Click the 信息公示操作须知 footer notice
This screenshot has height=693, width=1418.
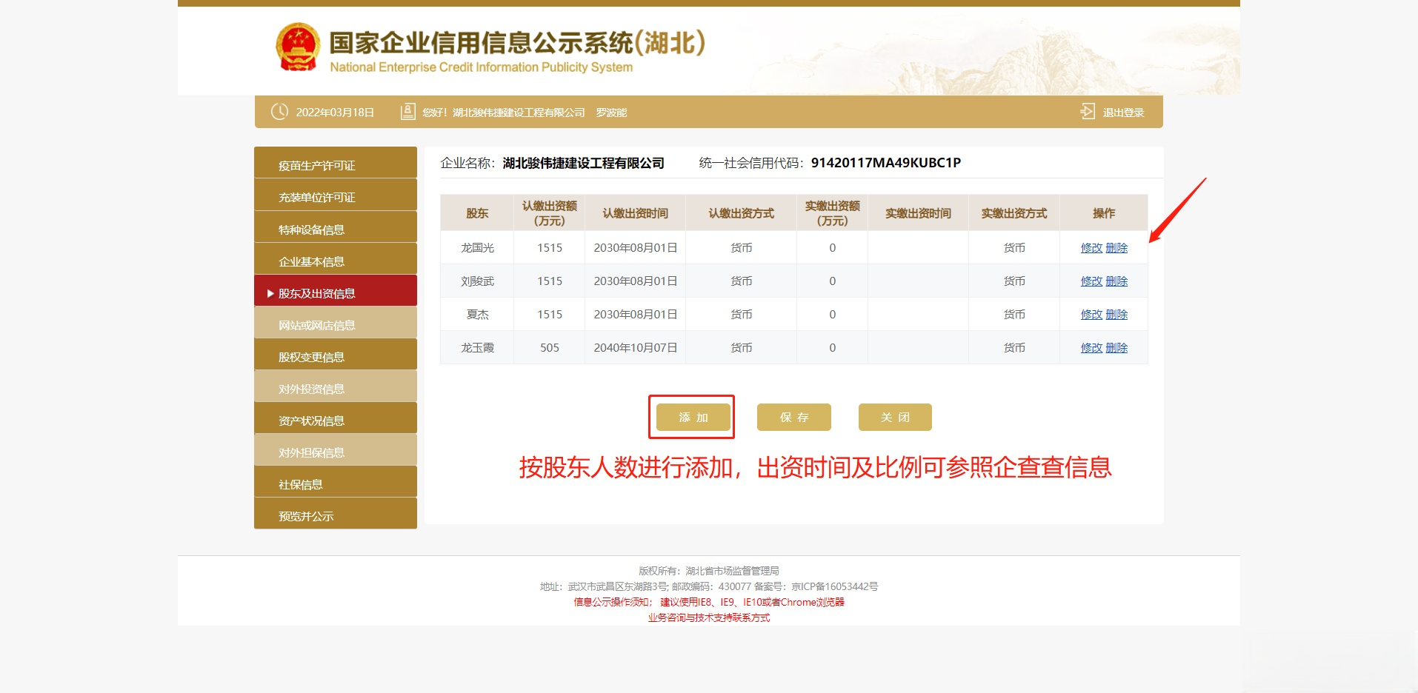pyautogui.click(x=613, y=602)
